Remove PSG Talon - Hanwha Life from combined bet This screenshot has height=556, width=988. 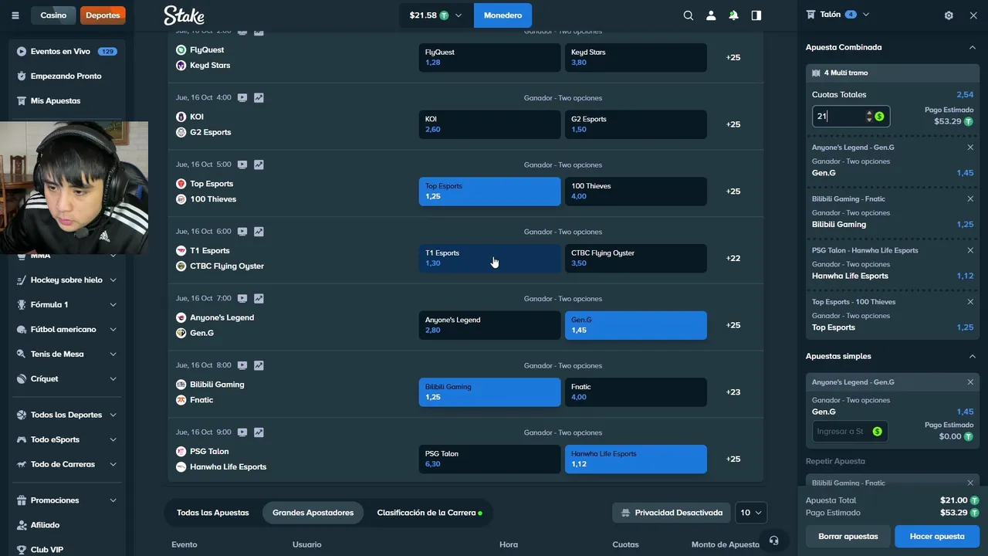[x=970, y=250]
